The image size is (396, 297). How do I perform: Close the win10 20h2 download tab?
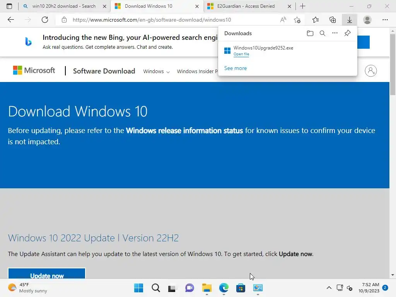click(x=104, y=6)
